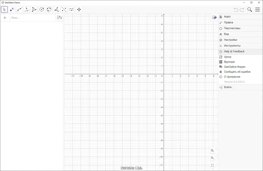Select Move Graphics View tool
This screenshot has width=263, height=171.
point(79,10)
